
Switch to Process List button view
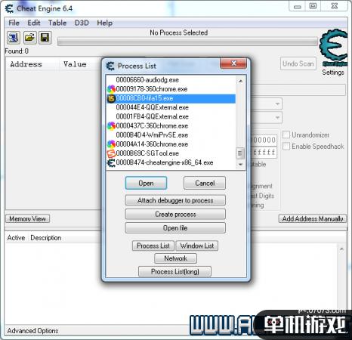pos(153,246)
